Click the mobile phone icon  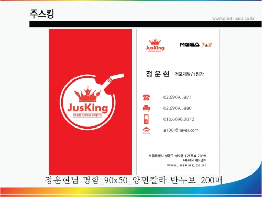146,119
